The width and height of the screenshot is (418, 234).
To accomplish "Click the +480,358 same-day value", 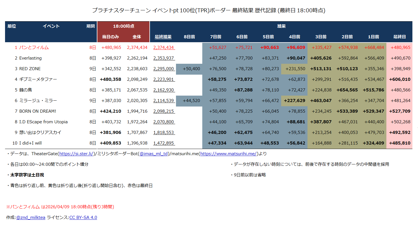I will point(111,79).
